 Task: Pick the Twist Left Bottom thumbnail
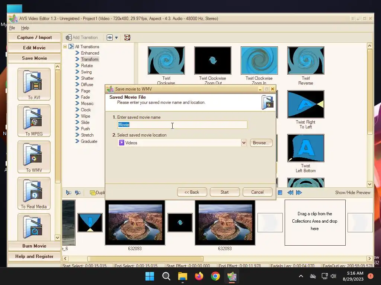(306, 148)
